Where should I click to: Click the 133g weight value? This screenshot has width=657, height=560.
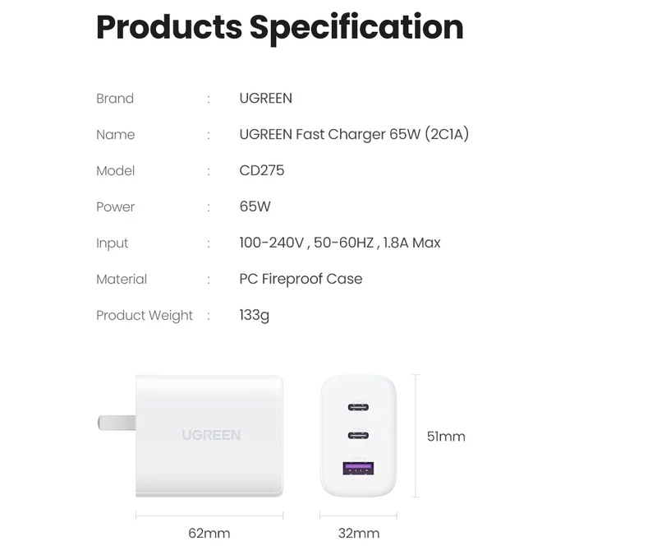(255, 315)
